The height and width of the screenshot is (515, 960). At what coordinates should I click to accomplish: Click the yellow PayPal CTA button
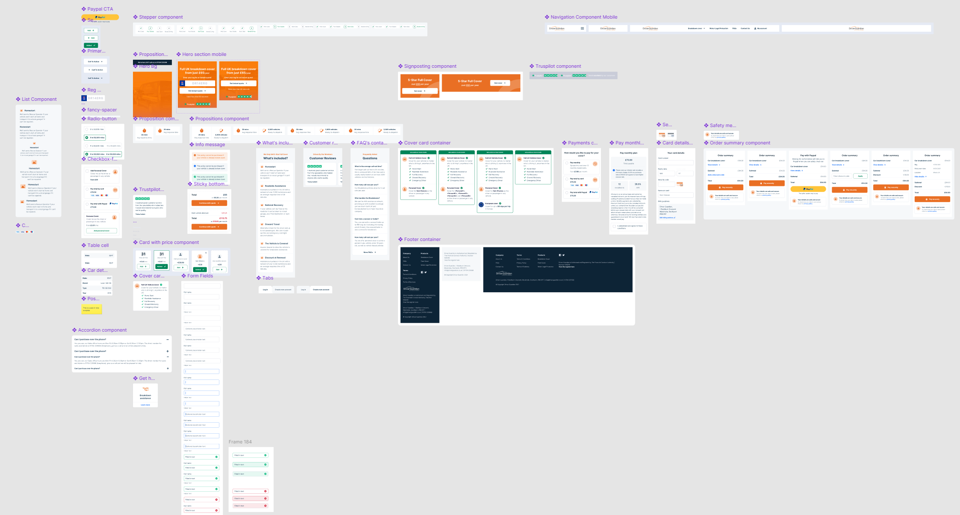click(100, 17)
